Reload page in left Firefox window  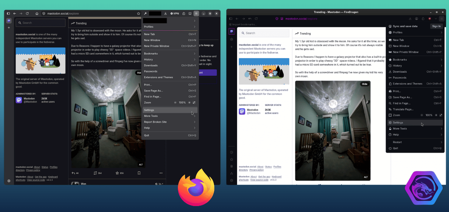(x=27, y=13)
